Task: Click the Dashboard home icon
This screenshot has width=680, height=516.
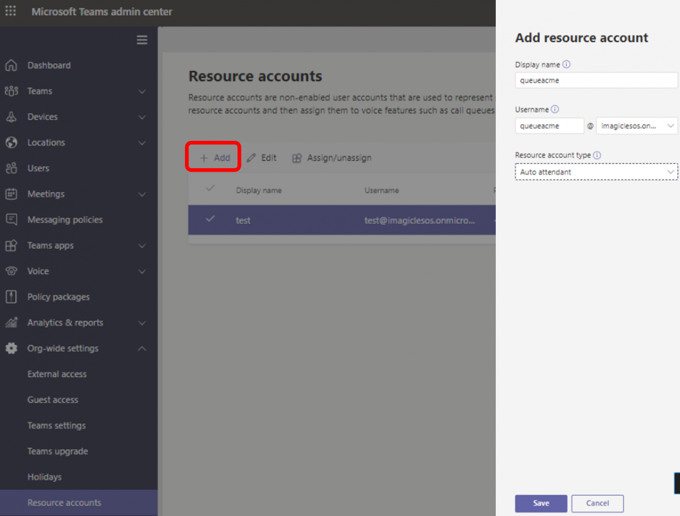Action: click(x=12, y=65)
